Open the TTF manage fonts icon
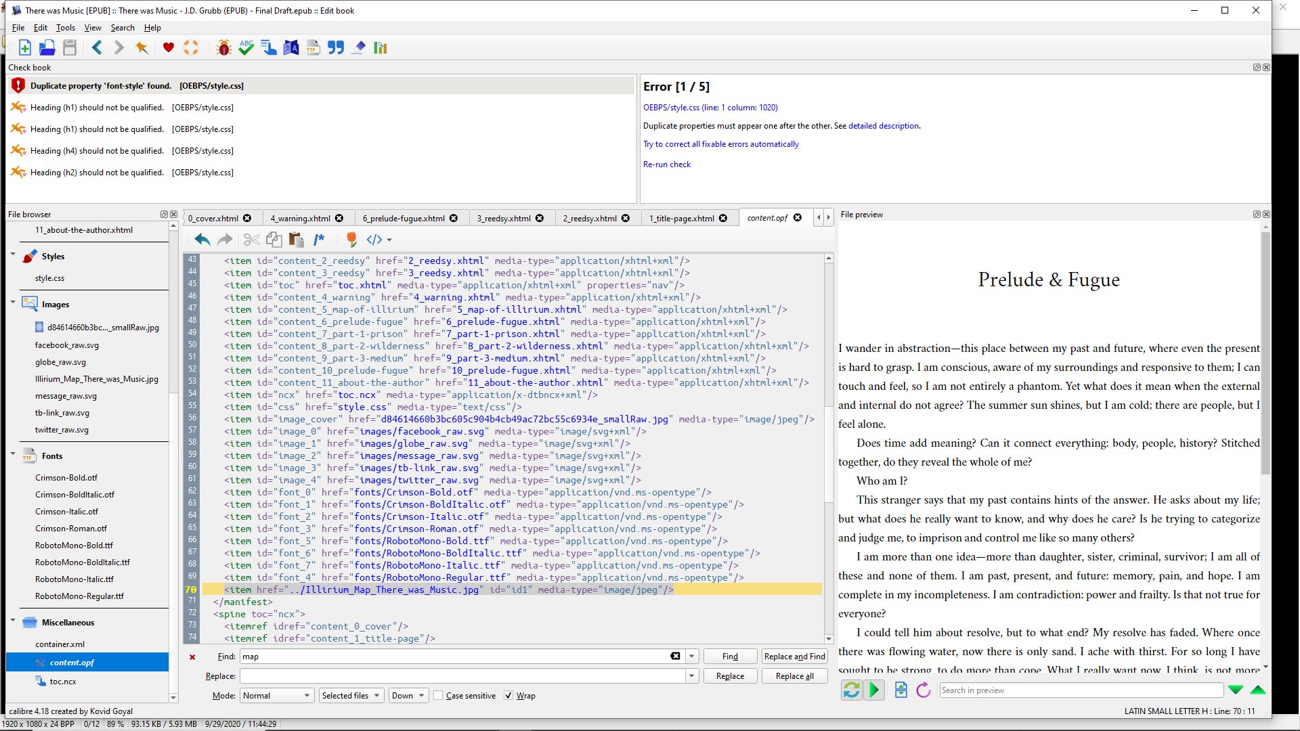This screenshot has width=1300, height=731. point(313,47)
